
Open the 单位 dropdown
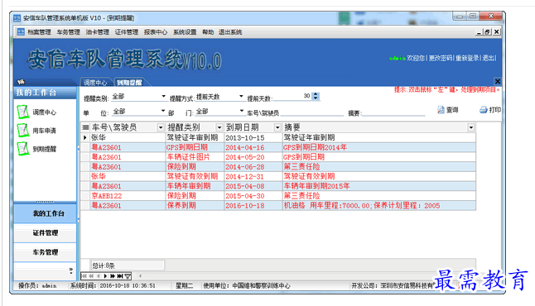click(x=163, y=111)
